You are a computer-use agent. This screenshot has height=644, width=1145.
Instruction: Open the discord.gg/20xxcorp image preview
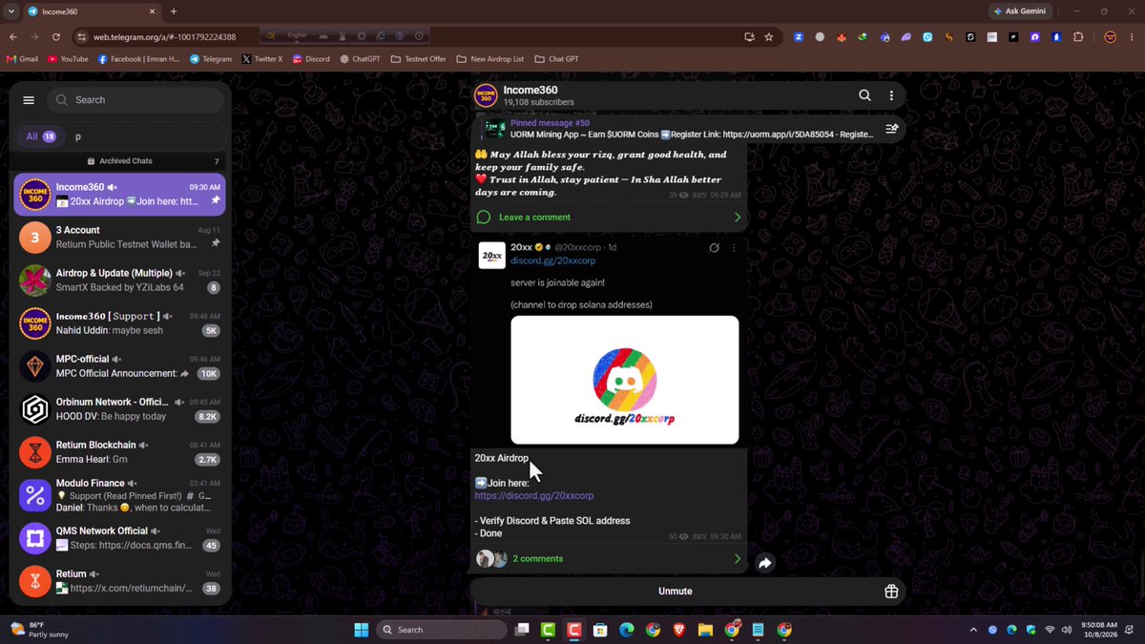tap(625, 380)
